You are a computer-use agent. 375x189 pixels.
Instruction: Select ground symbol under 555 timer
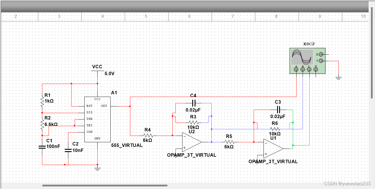tap(97, 169)
